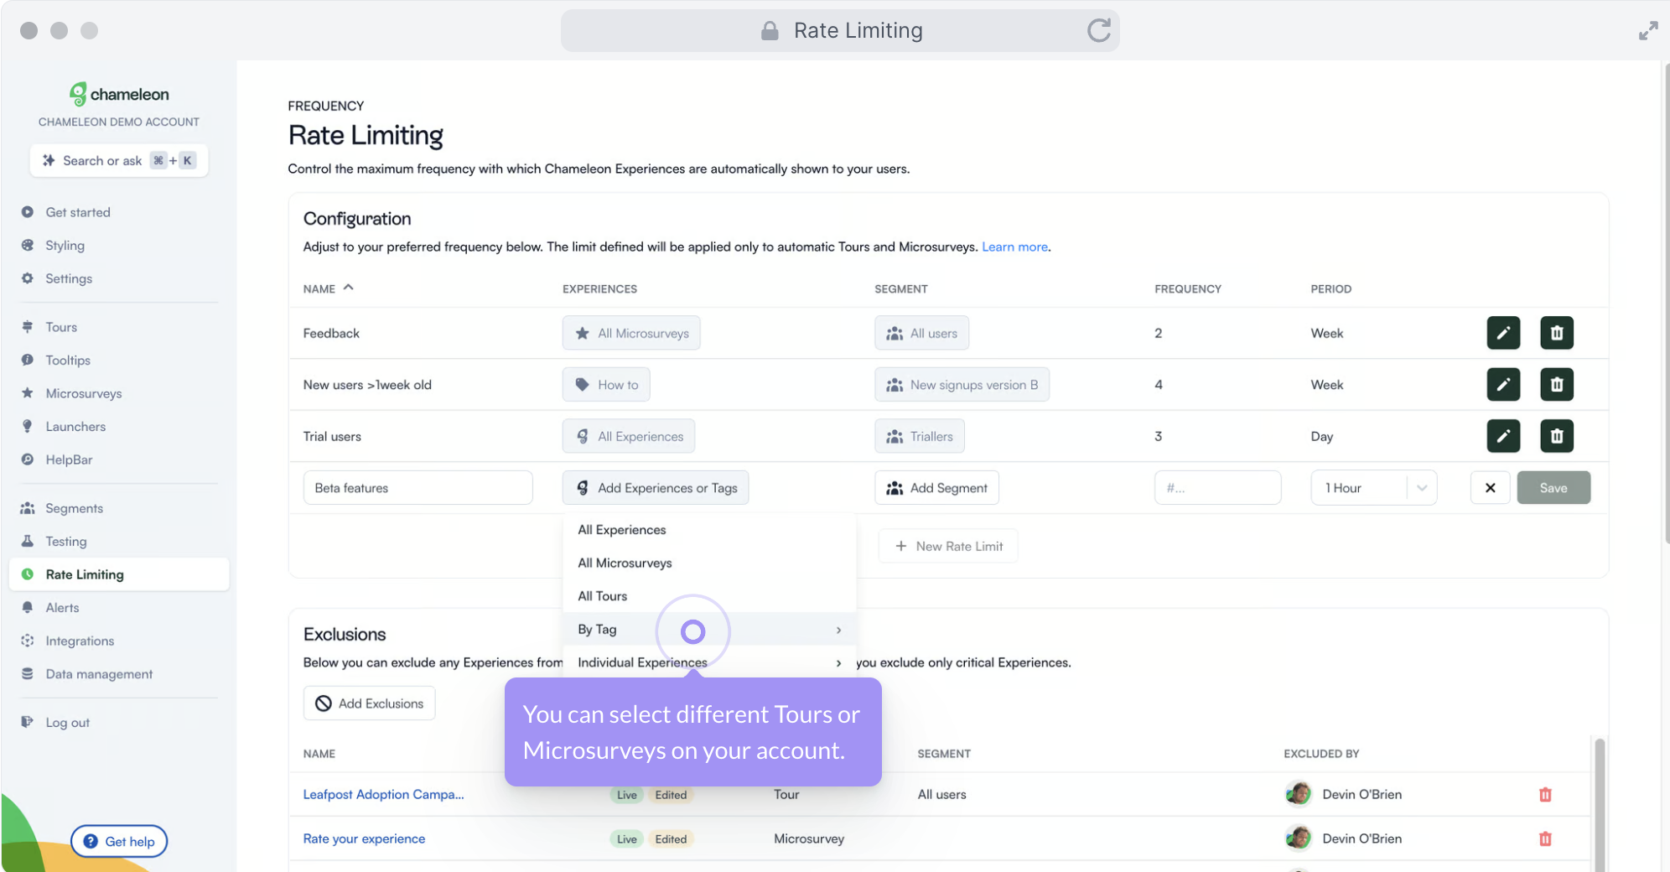This screenshot has height=872, width=1670.
Task: Click the page's main vertical scrollbar
Action: (x=1665, y=302)
